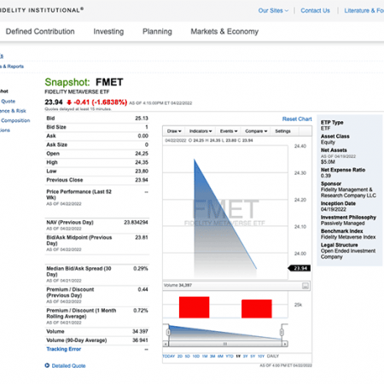Select the 1Y chart range
384x384 pixels.
pos(238,356)
